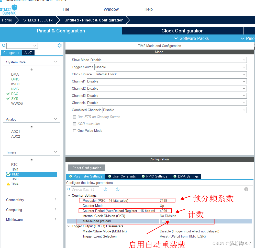Open the Channel4 dropdown

pos(167,103)
